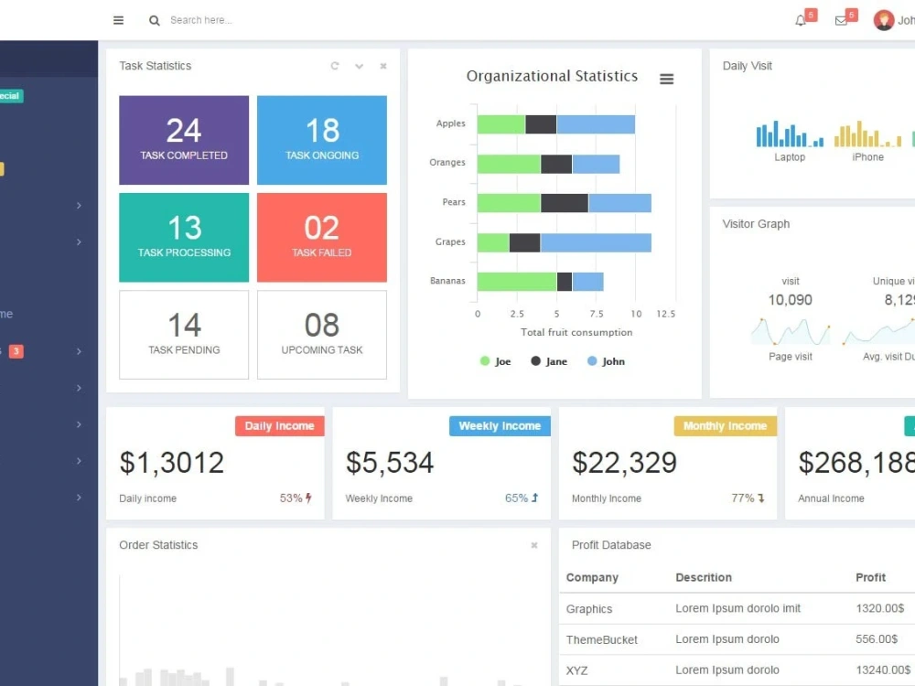
Task: Click the red 3 badge in sidebar
Action: click(16, 351)
